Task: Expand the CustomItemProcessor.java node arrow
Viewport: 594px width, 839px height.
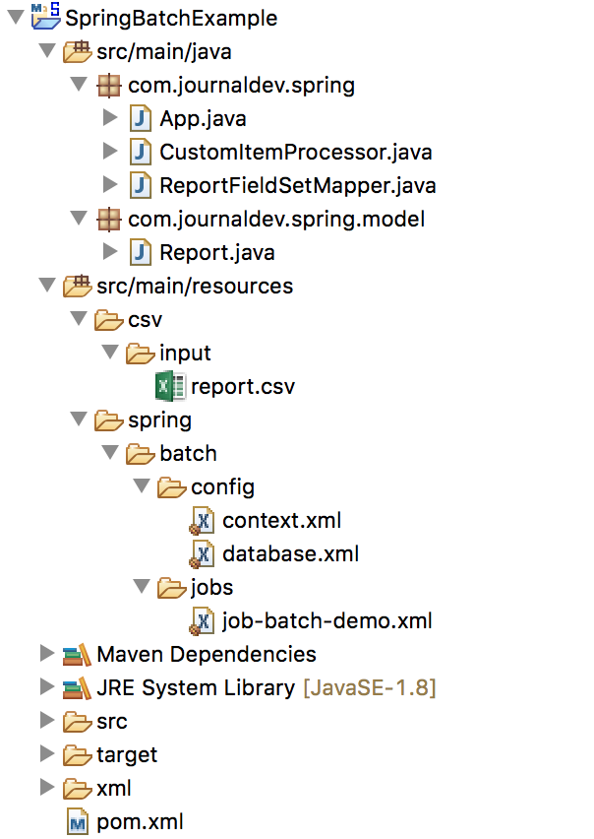Action: 110,153
